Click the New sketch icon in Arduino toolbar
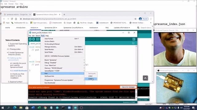197x110 pixels. (x=38, y=39)
